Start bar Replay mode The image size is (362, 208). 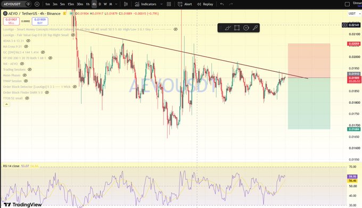pyautogui.click(x=205, y=4)
